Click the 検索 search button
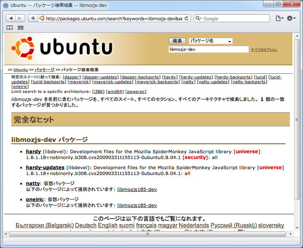The width and height of the screenshot is (303, 248). click(177, 41)
